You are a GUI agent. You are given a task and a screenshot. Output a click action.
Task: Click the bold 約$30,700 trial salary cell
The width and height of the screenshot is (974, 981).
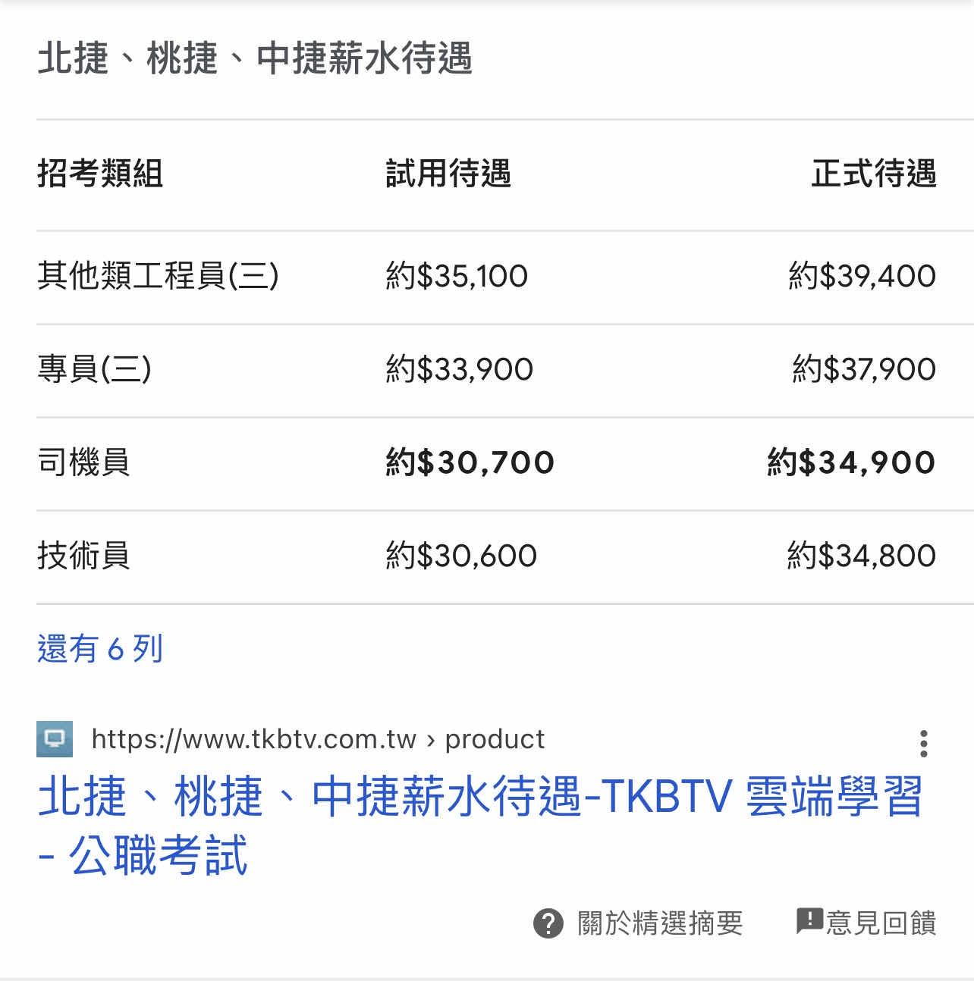pos(470,462)
